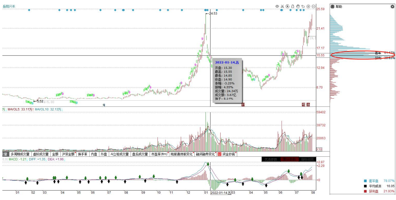Switch to the 多周期成交量 indicator tab
Image resolution: width=396 pixels, height=200 pixels.
coord(20,154)
